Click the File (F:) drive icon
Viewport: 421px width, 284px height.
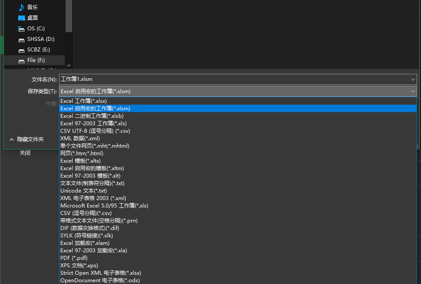click(21, 61)
